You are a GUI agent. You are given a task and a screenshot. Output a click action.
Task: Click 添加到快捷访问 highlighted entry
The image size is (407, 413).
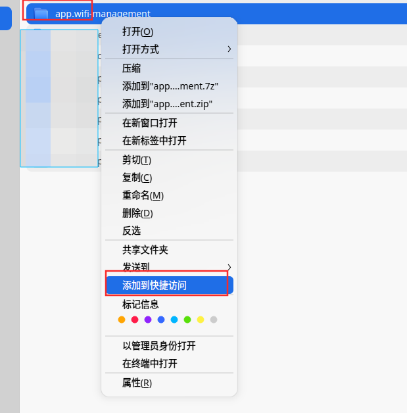click(x=169, y=285)
